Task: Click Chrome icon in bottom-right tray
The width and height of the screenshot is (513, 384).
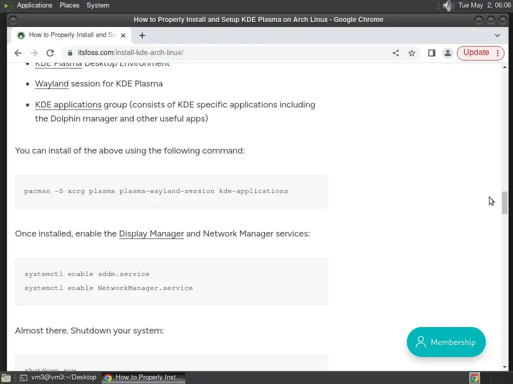Action: tap(474, 378)
